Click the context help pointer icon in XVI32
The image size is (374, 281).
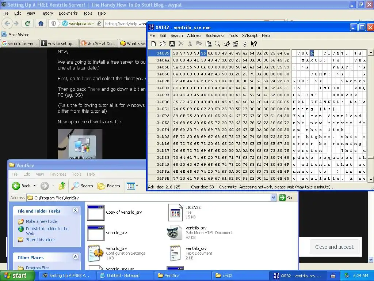(x=254, y=44)
